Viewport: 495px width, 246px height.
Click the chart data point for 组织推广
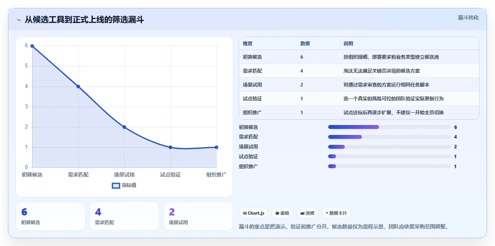click(x=217, y=147)
